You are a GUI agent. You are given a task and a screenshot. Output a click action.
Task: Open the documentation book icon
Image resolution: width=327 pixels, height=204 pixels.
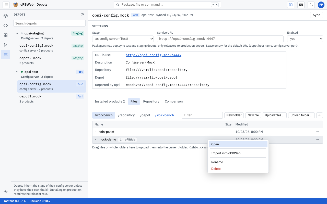(x=291, y=5)
